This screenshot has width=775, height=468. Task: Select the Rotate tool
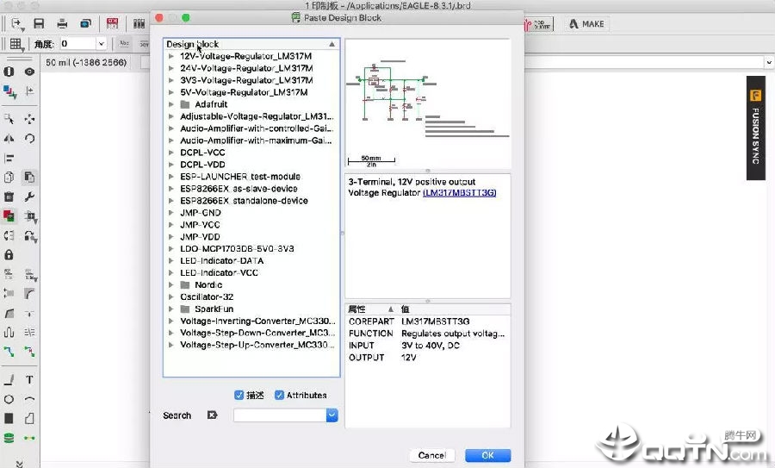[x=29, y=139]
